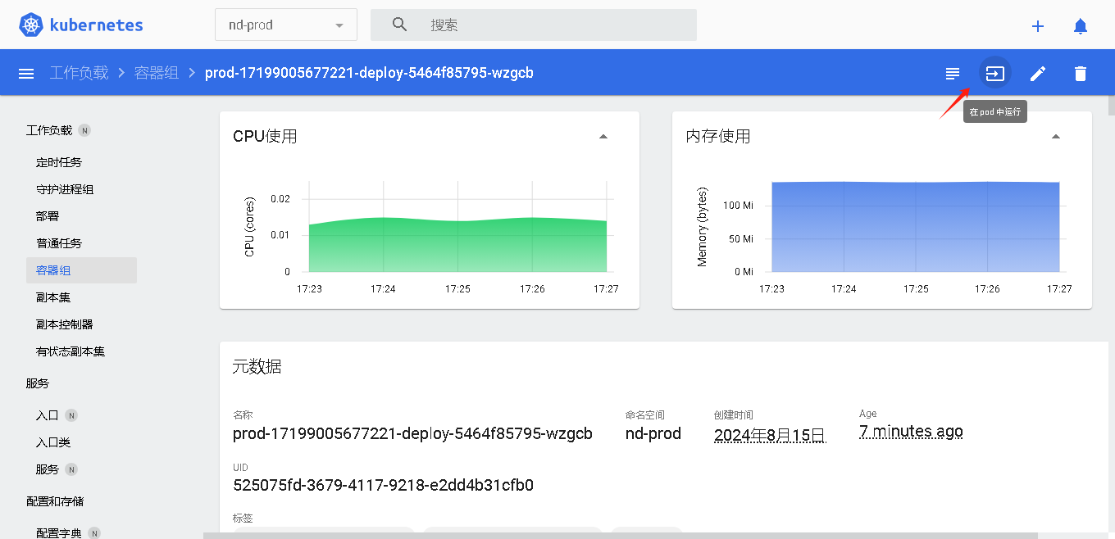Select 副本控制器 in the sidebar
This screenshot has height=539, width=1115.
pyautogui.click(x=65, y=324)
